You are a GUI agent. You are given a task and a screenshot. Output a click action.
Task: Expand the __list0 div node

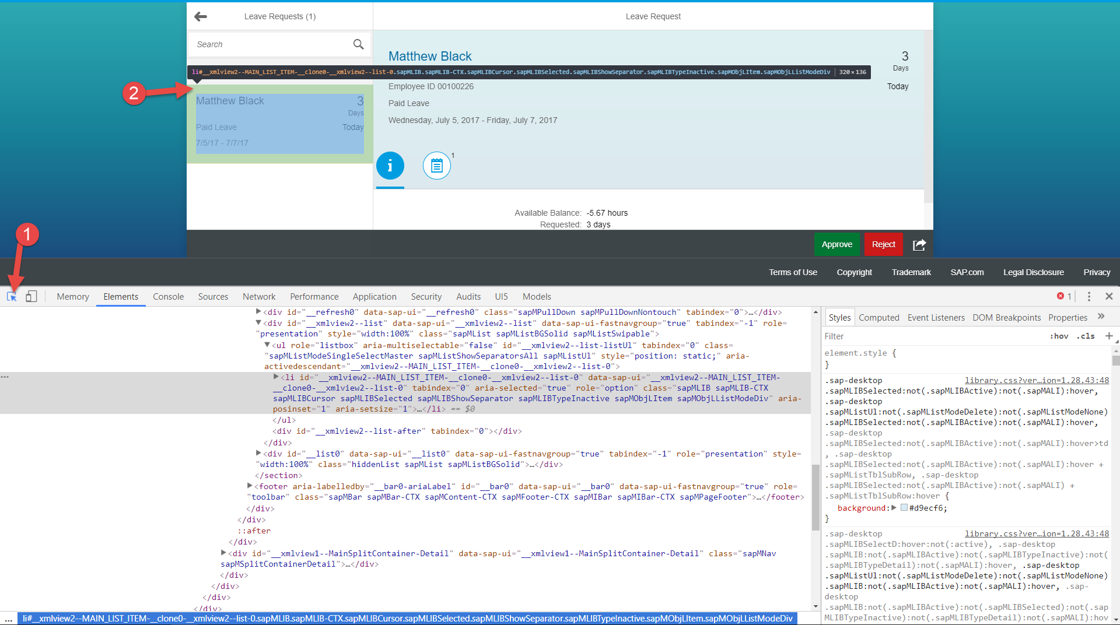tap(258, 453)
